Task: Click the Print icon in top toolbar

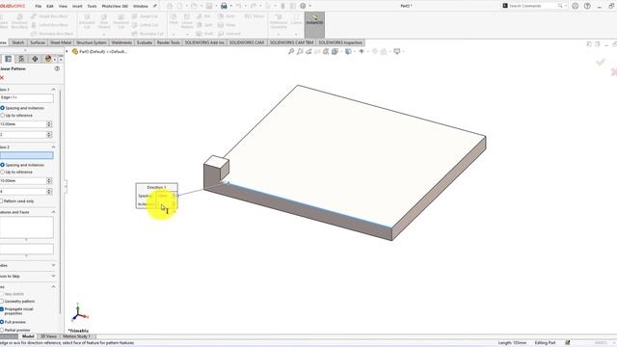Action: [x=224, y=6]
